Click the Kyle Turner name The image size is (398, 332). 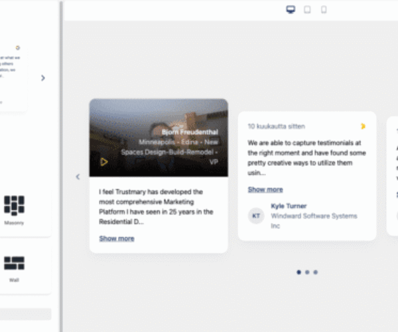tap(289, 206)
